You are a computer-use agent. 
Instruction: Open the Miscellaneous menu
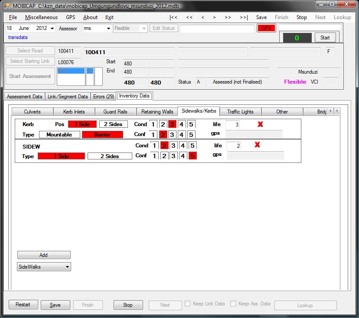pyautogui.click(x=41, y=17)
